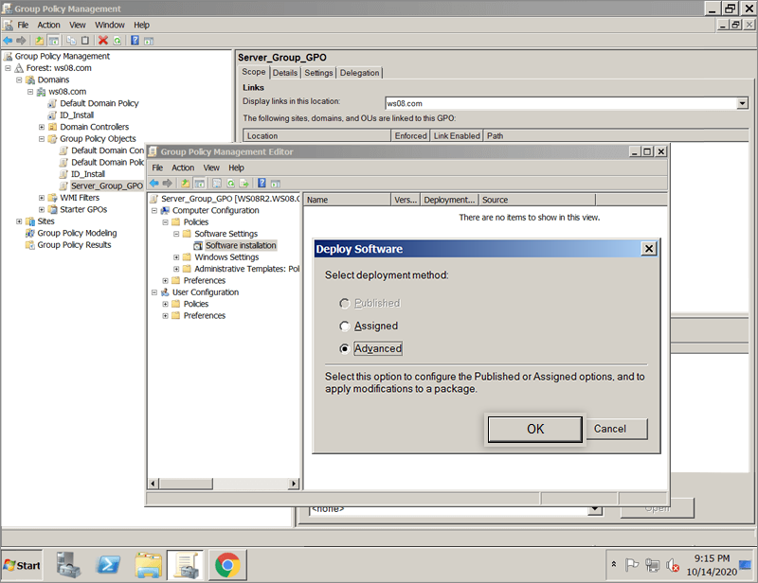This screenshot has width=758, height=583.
Task: Select Group Policy Modeling in the tree
Action: coord(77,233)
